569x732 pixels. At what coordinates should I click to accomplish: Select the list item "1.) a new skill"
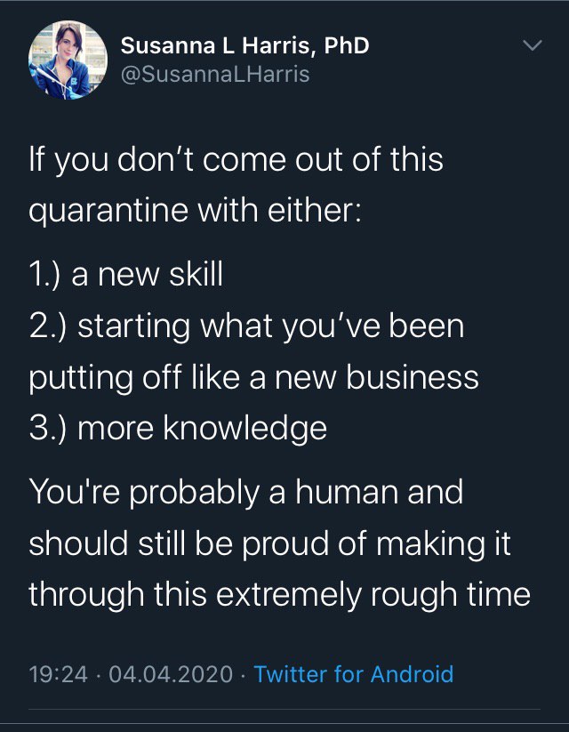(125, 275)
